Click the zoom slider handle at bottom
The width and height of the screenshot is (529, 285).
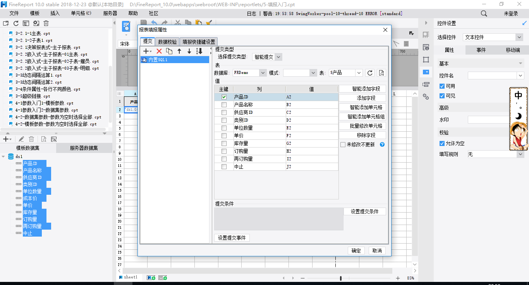pyautogui.click(x=340, y=278)
